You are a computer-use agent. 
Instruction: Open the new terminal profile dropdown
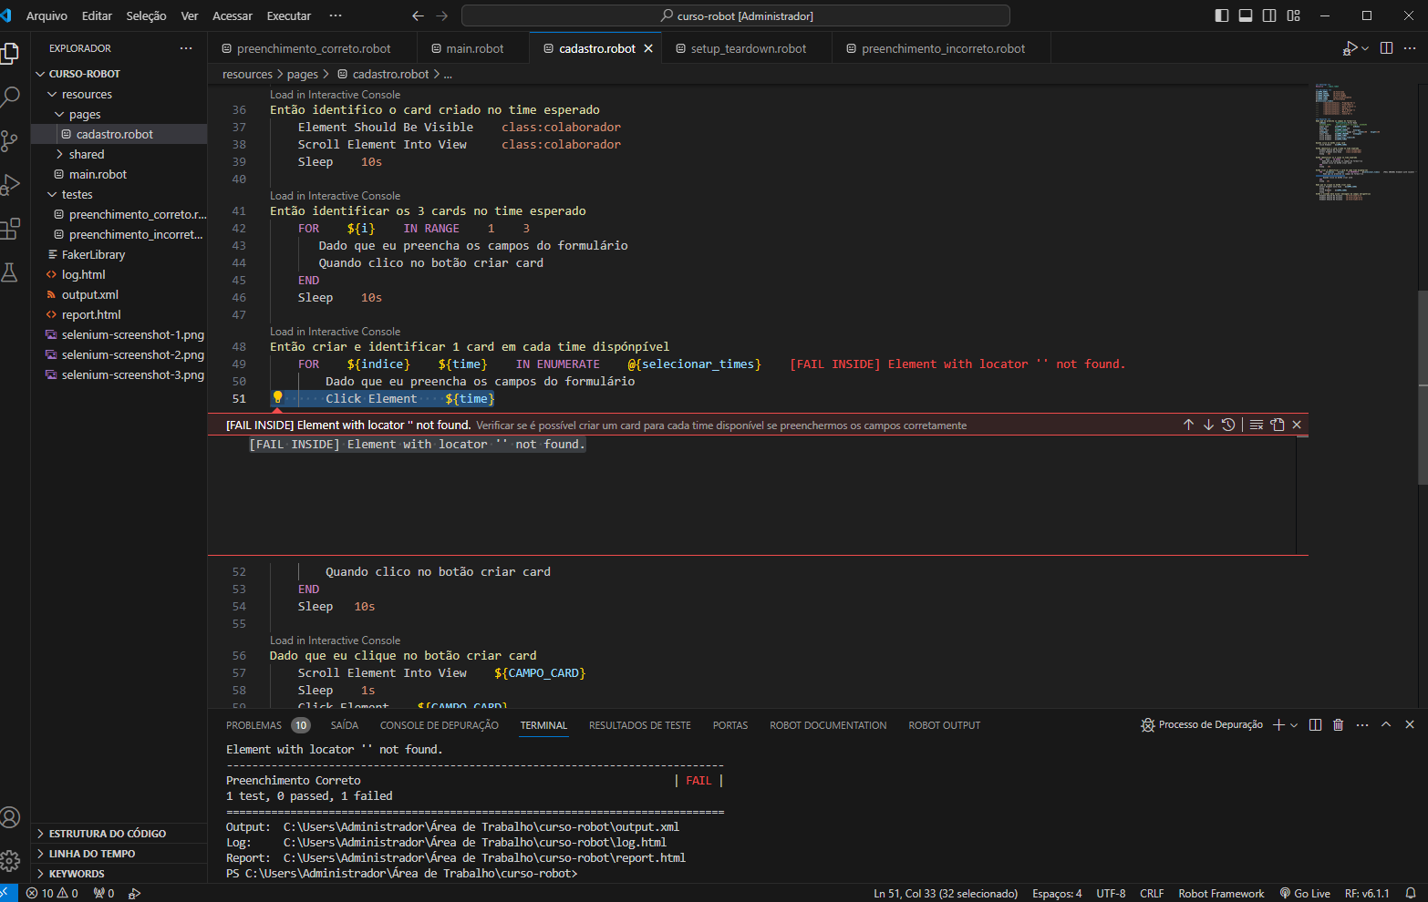pos(1294,724)
